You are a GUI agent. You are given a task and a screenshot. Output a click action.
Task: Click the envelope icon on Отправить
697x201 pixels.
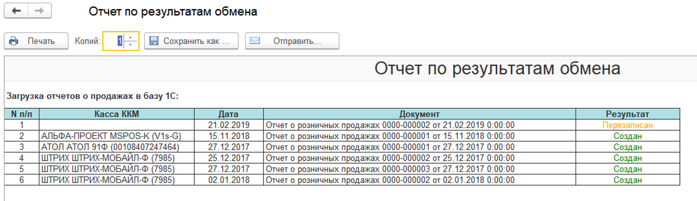(x=255, y=41)
